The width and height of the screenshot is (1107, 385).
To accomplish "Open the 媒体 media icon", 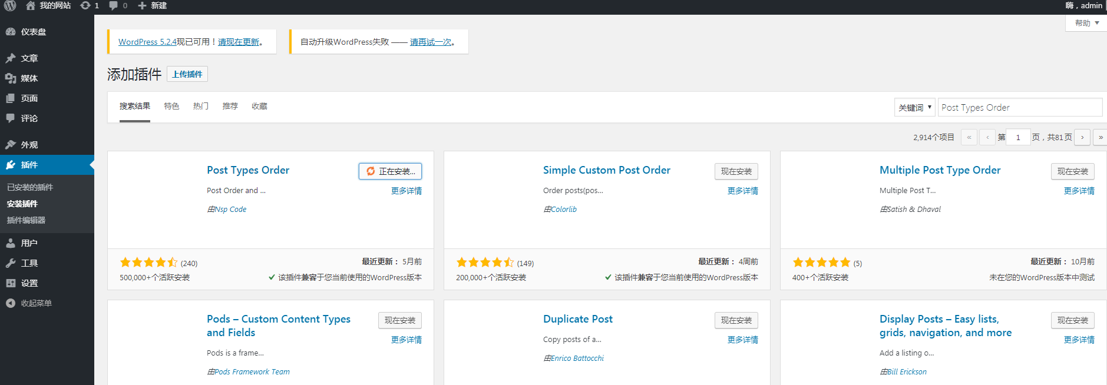I will pos(11,78).
